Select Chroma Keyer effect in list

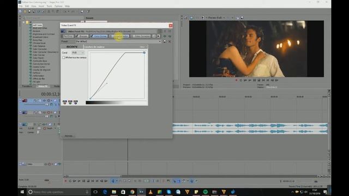pyautogui.click(x=39, y=43)
